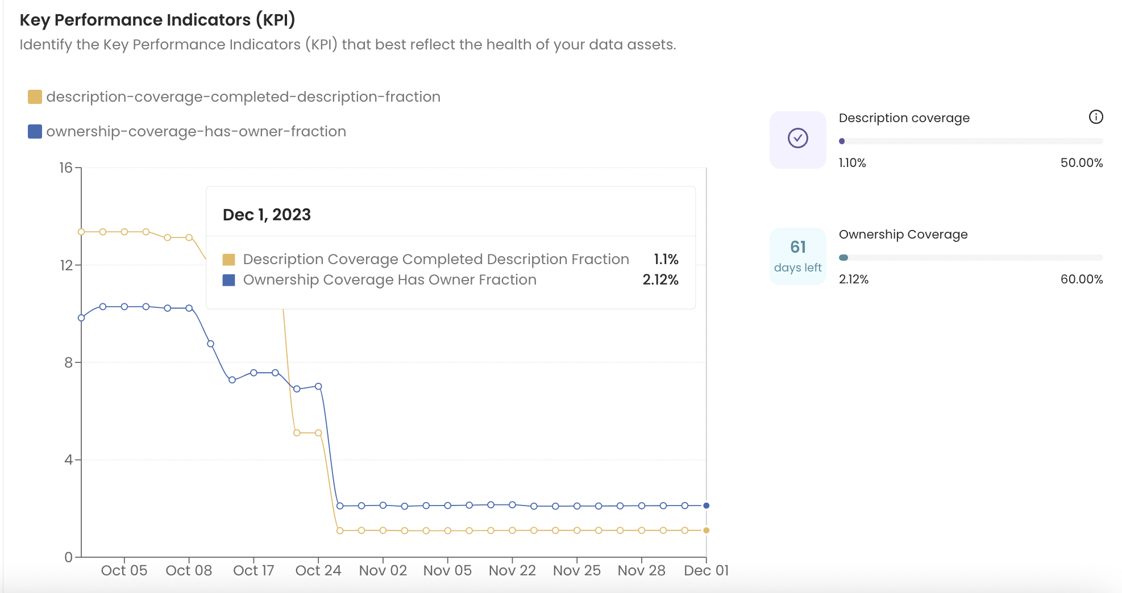Click the ownership-coverage-has-owner-fraction legend label
This screenshot has height=593, width=1122.
point(196,132)
